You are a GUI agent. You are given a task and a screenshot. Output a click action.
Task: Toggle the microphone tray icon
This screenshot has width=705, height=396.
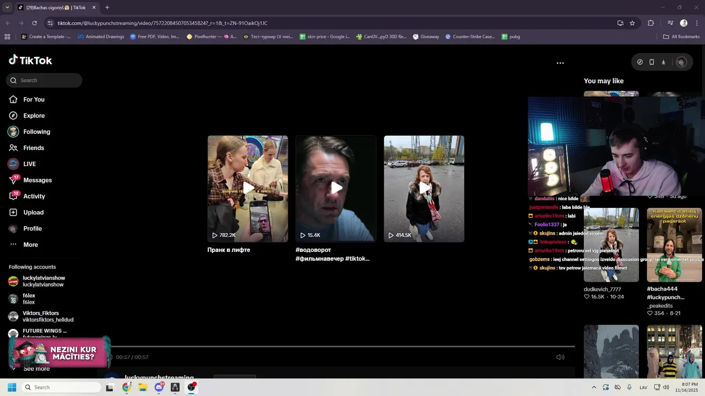tap(630, 387)
